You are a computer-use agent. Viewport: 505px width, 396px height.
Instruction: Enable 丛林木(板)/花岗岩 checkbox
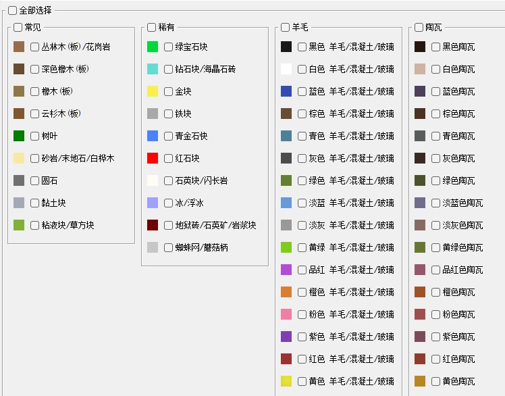point(35,47)
